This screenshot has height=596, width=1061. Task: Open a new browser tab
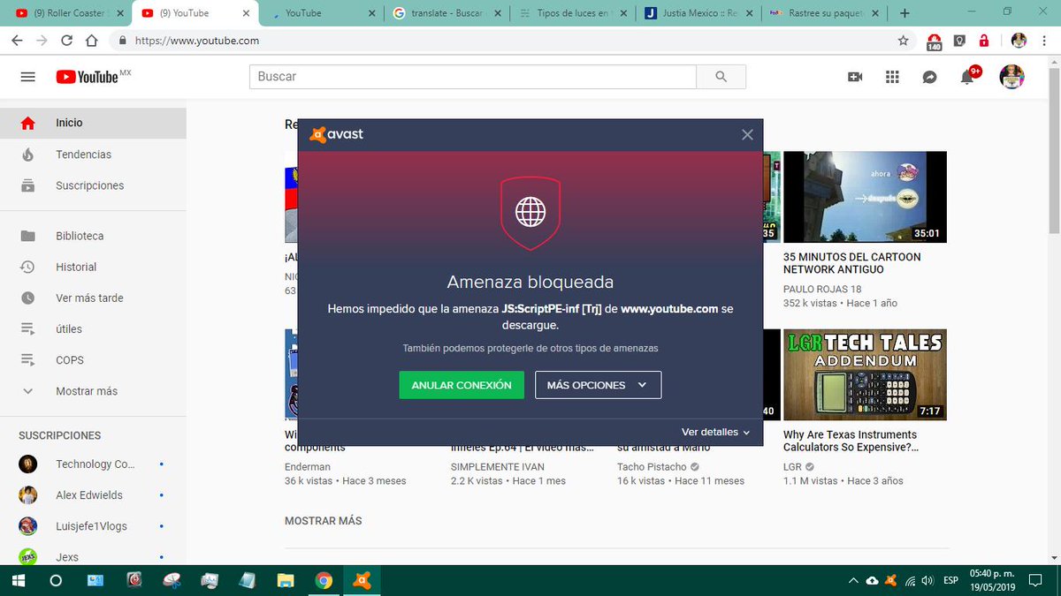click(905, 13)
